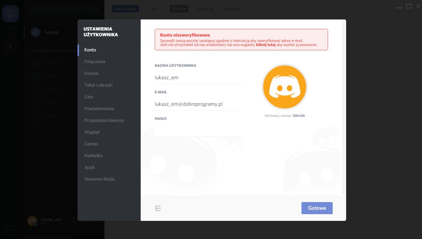422x239 pixels.
Task: Click the logout icon beside Gotowe
Action: click(158, 208)
